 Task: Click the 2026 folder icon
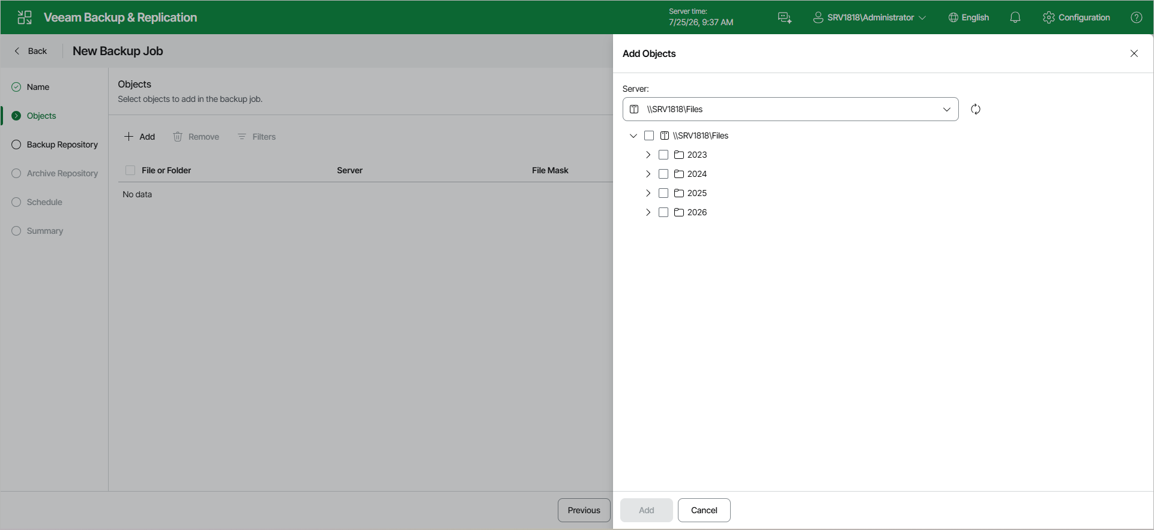point(679,212)
